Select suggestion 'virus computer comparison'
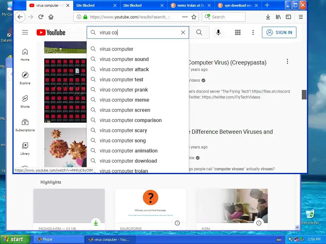Screen dimensions: 326x244 coord(138,120)
